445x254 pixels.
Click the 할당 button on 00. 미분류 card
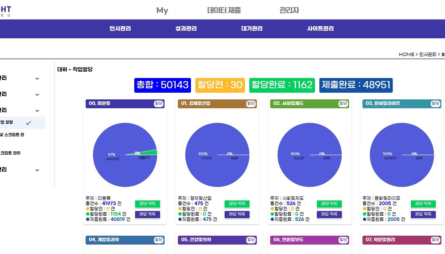159,104
